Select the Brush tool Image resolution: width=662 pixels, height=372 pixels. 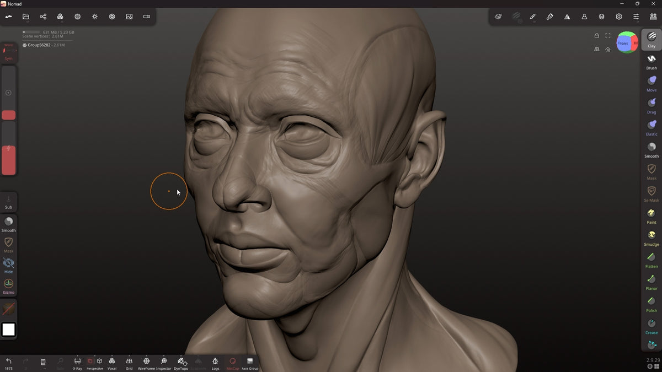pyautogui.click(x=652, y=61)
